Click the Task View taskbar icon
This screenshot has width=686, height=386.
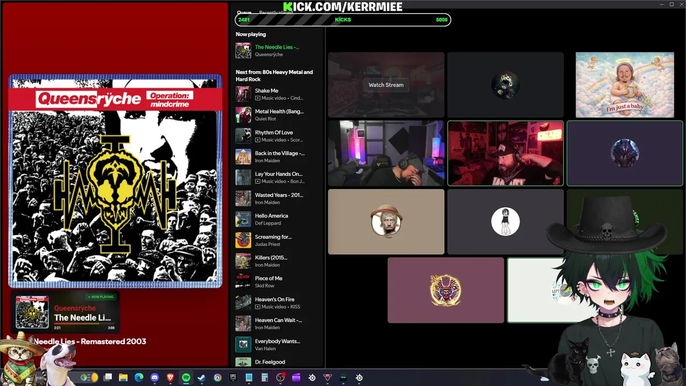[x=108, y=377]
